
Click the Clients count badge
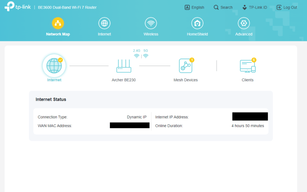[x=254, y=60]
